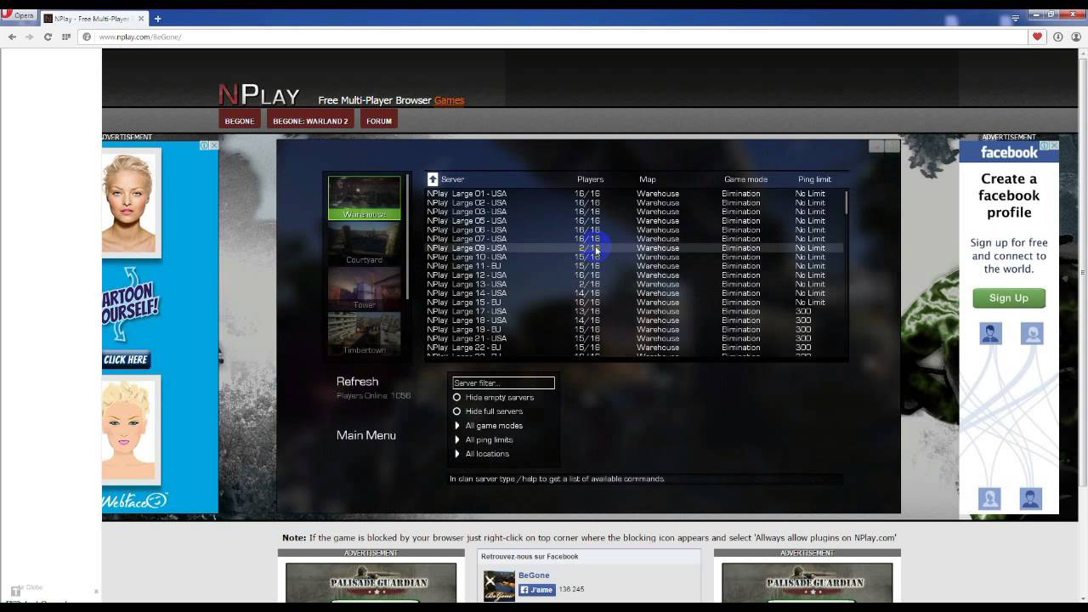Click the Server filter input field

503,383
